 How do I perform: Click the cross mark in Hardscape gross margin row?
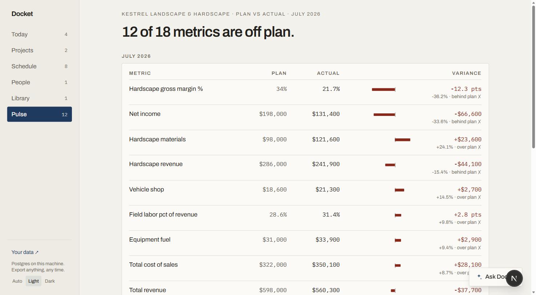[479, 97]
